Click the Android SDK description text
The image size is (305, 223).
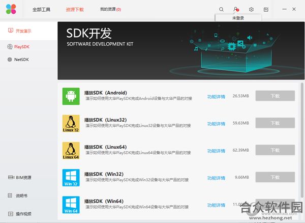point(139,99)
